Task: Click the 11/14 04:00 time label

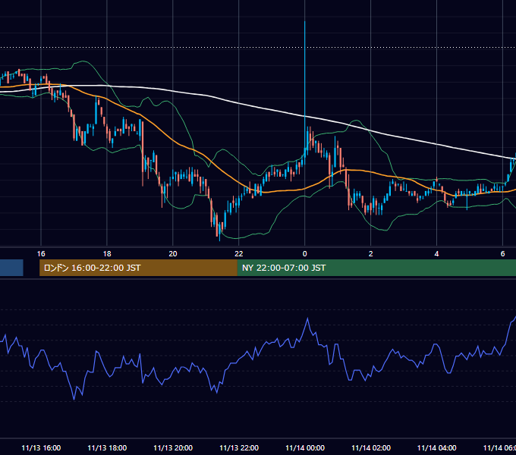Action: click(436, 447)
